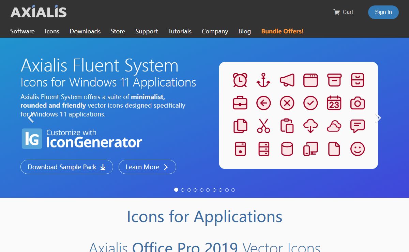
Task: Select the eighth carousel dot indicator
Action: pyautogui.click(x=221, y=190)
